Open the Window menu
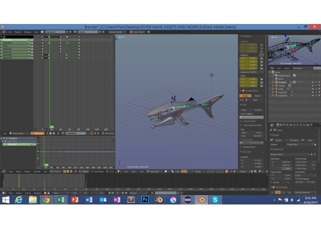 tap(27, 32)
